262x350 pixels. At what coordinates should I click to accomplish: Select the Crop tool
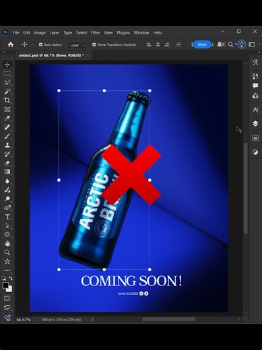[7, 100]
